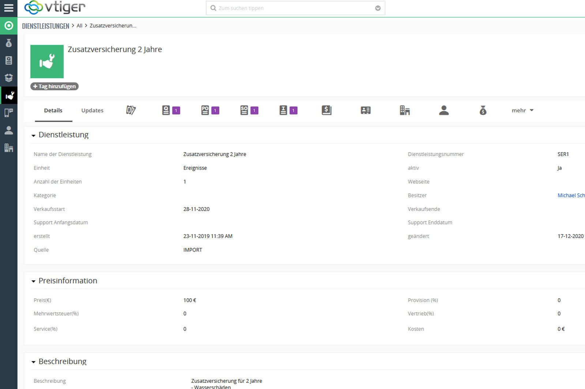Open related Price Books dollar icon tab
This screenshot has width=585, height=389.
coord(327,110)
